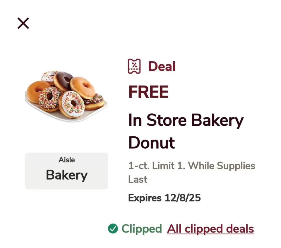This screenshot has height=248, width=281.
Task: Click the word Donut in the title
Action: (152, 143)
